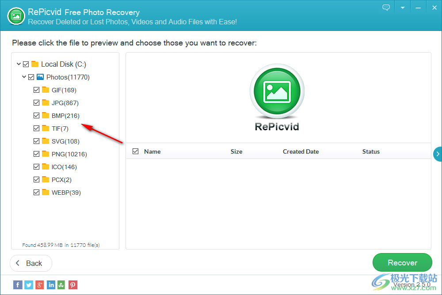Viewport: 442px width, 295px height.
Task: Click the ICO folder icon
Action: coord(46,166)
